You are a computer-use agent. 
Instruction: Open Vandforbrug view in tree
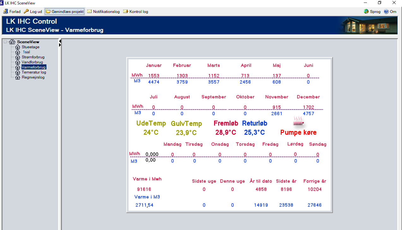coord(32,62)
